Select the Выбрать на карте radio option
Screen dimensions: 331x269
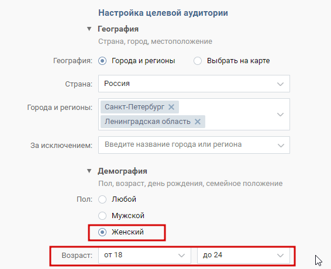pos(198,61)
